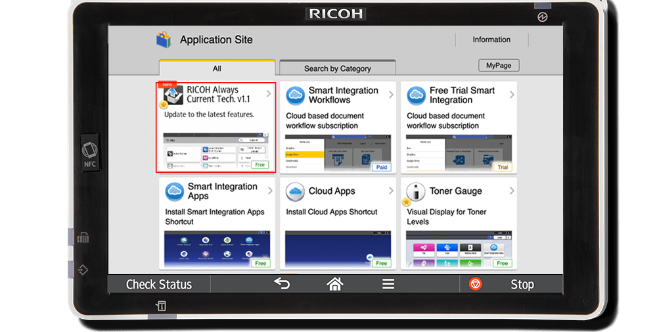
Task: Tap the Free badge on Toner Gauge
Action: pyautogui.click(x=503, y=263)
